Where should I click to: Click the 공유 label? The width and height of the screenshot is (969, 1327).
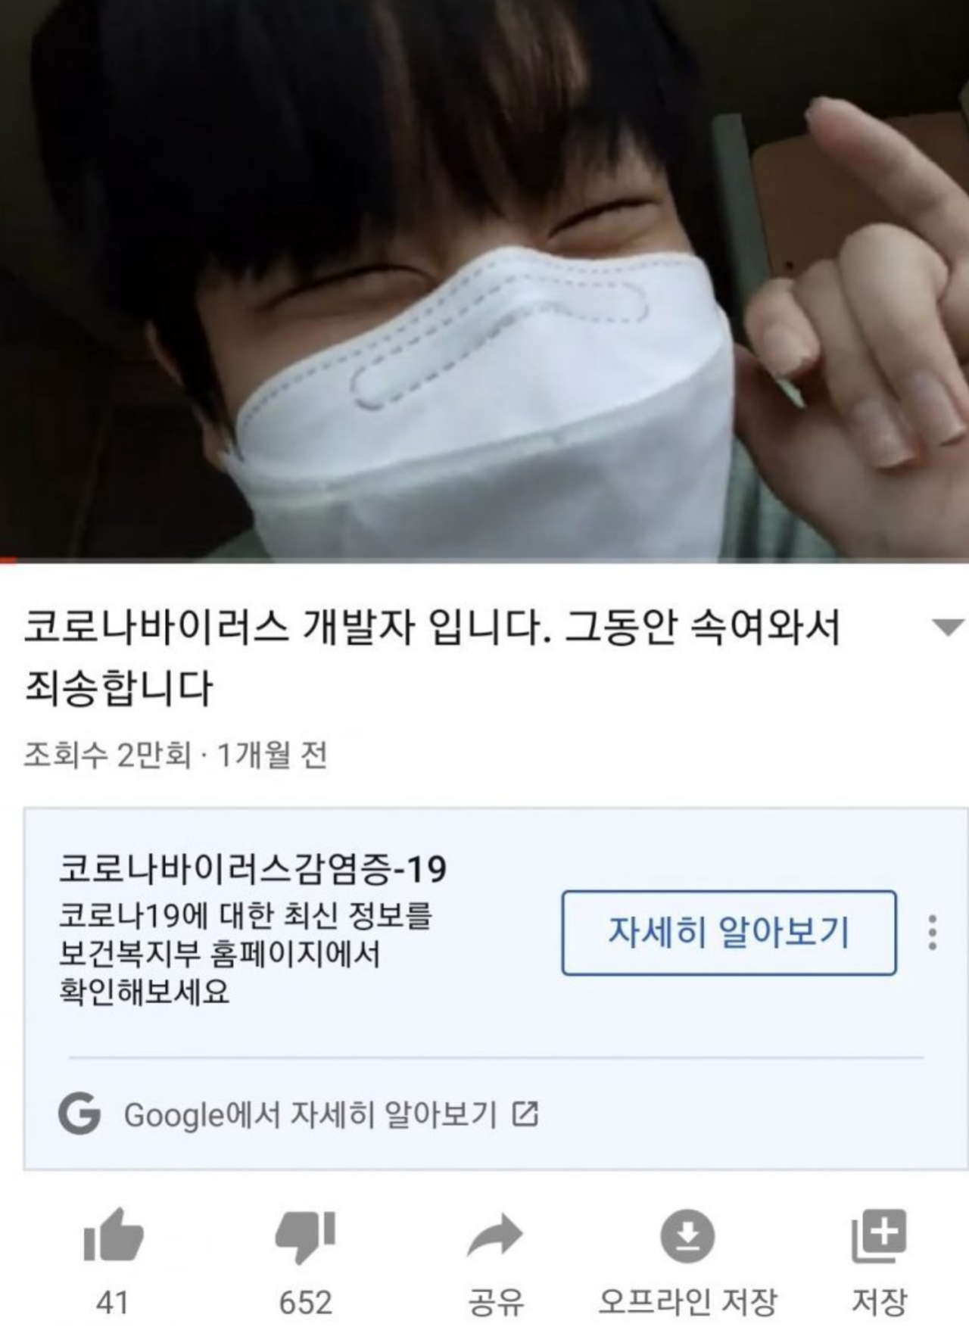pos(496,1303)
